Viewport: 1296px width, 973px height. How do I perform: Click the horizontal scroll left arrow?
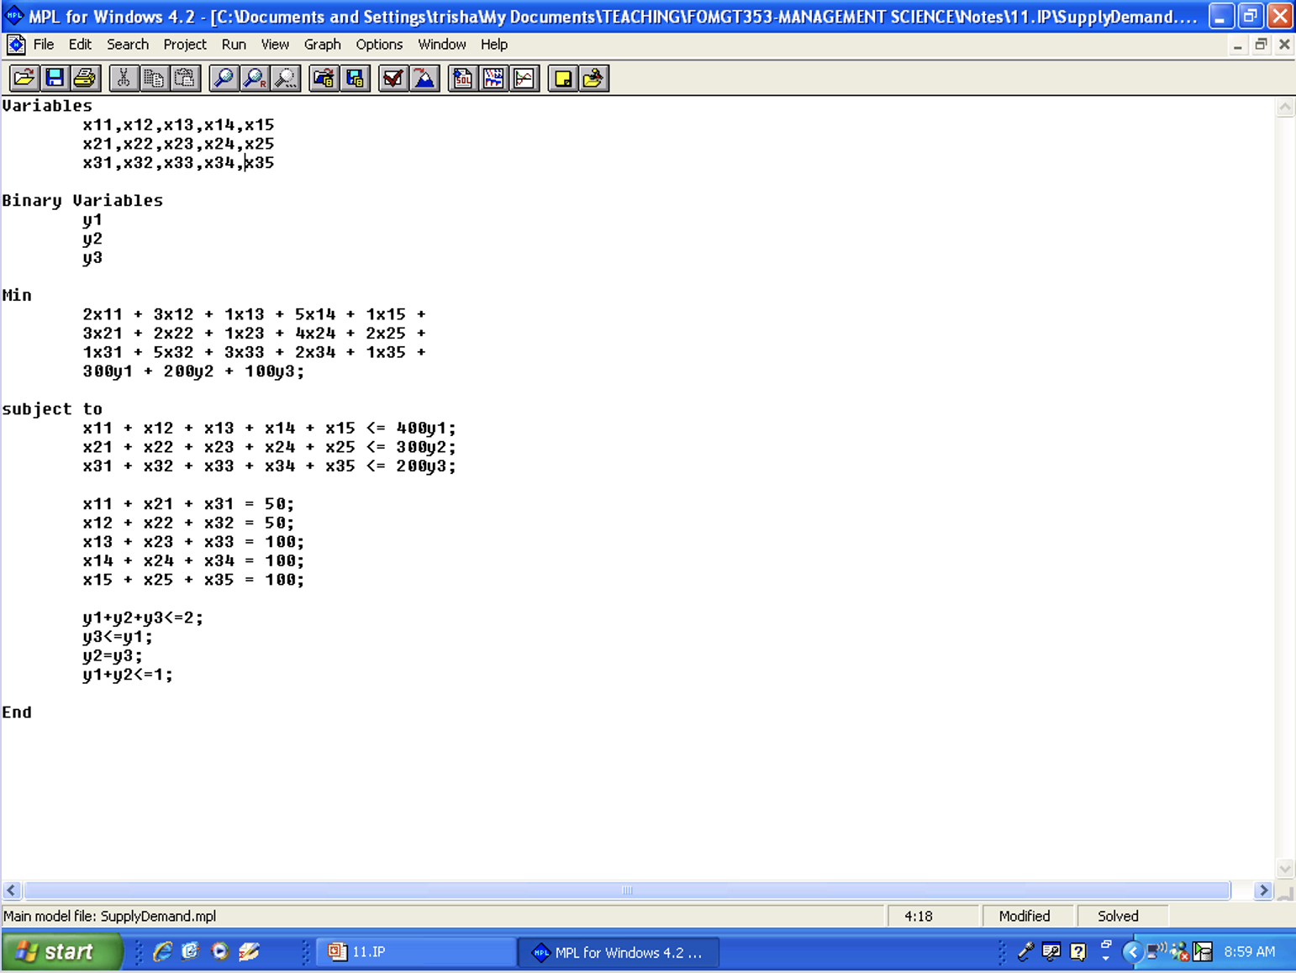[11, 891]
